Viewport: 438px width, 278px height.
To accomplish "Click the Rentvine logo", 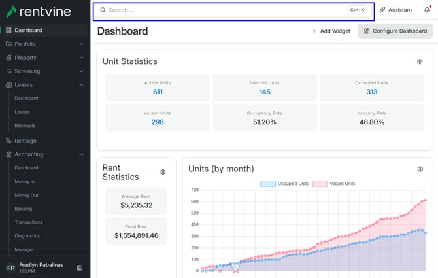I will tap(39, 12).
